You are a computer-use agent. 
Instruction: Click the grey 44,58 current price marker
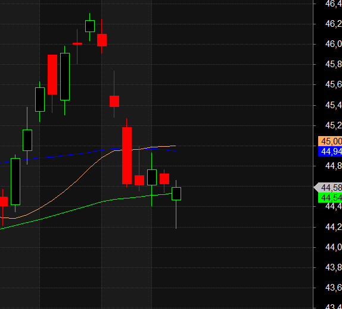pos(328,187)
